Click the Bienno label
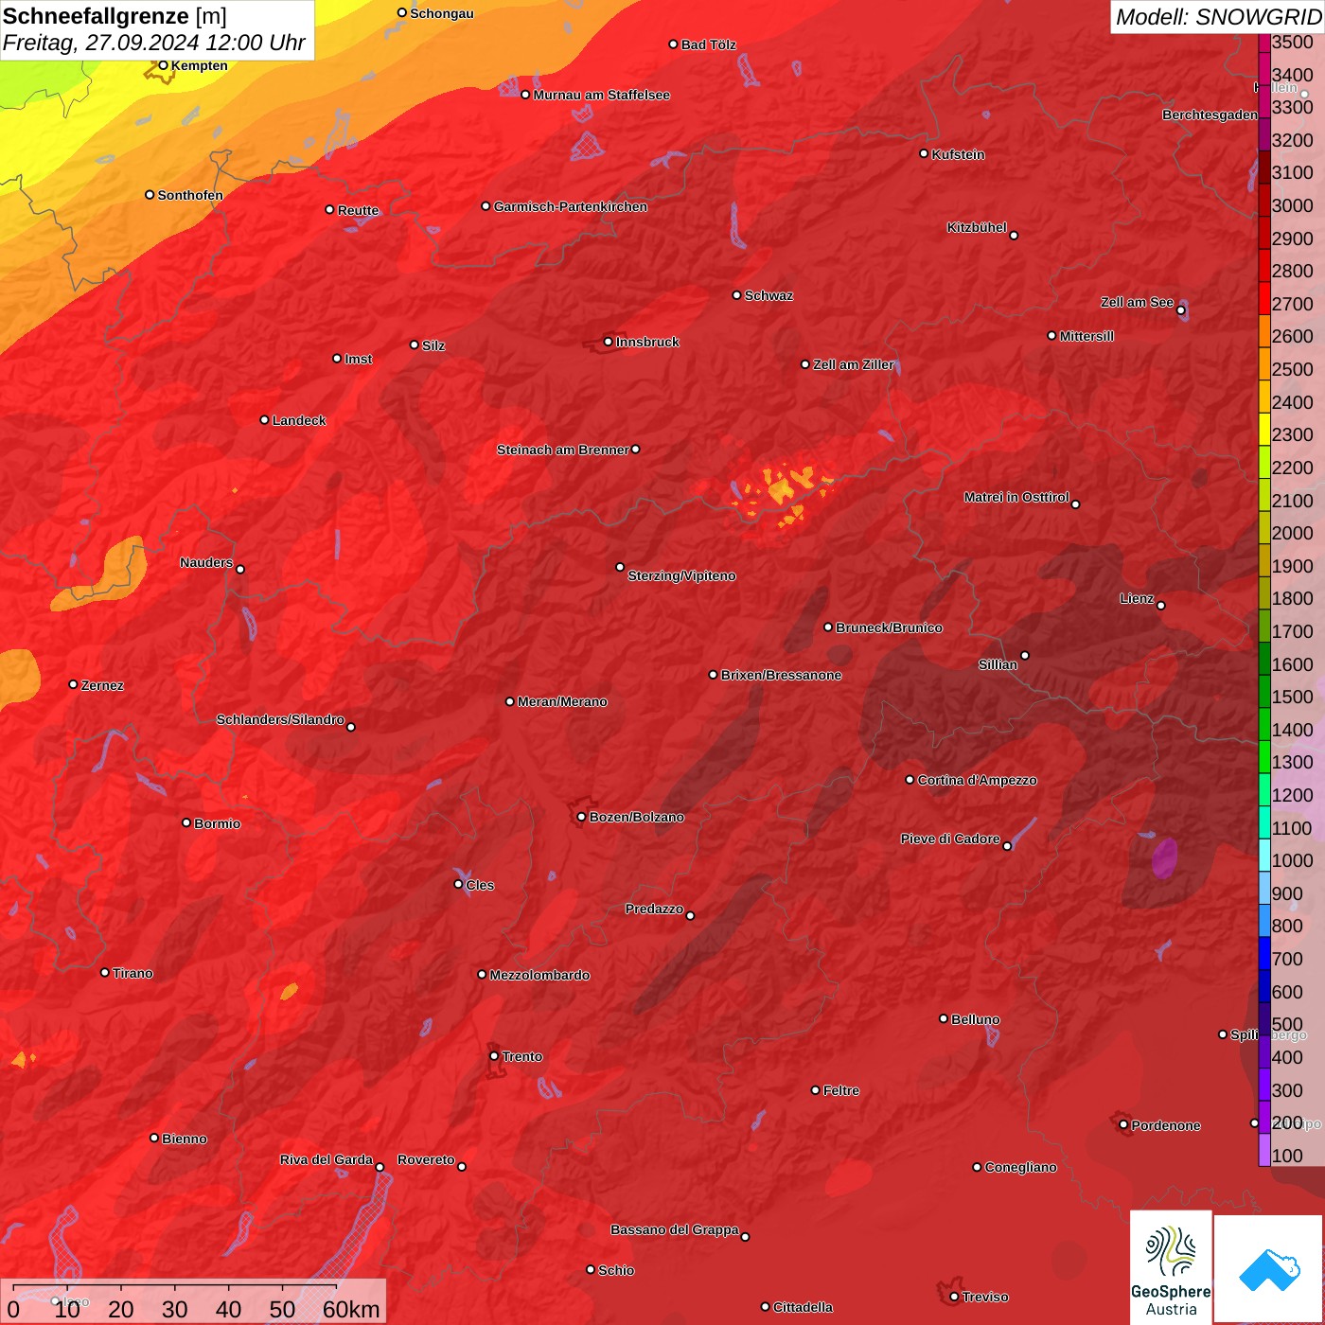 (185, 1139)
